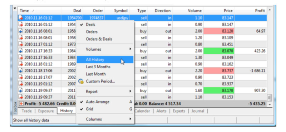Sort by the Symbol column header
The height and width of the screenshot is (132, 286).
point(117,11)
